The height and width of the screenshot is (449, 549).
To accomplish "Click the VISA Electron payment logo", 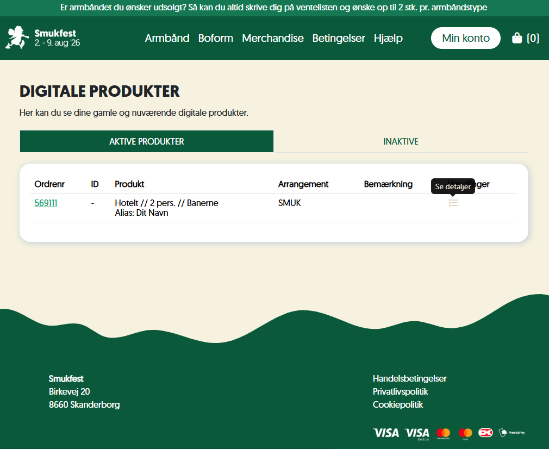I will 417,434.
